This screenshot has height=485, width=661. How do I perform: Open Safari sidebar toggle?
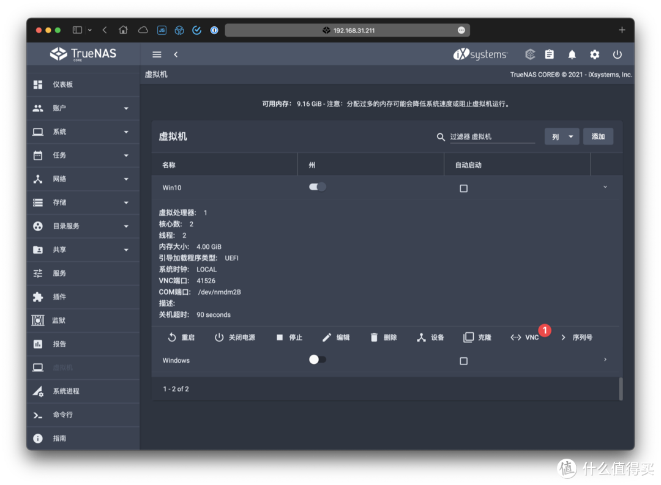tap(77, 30)
